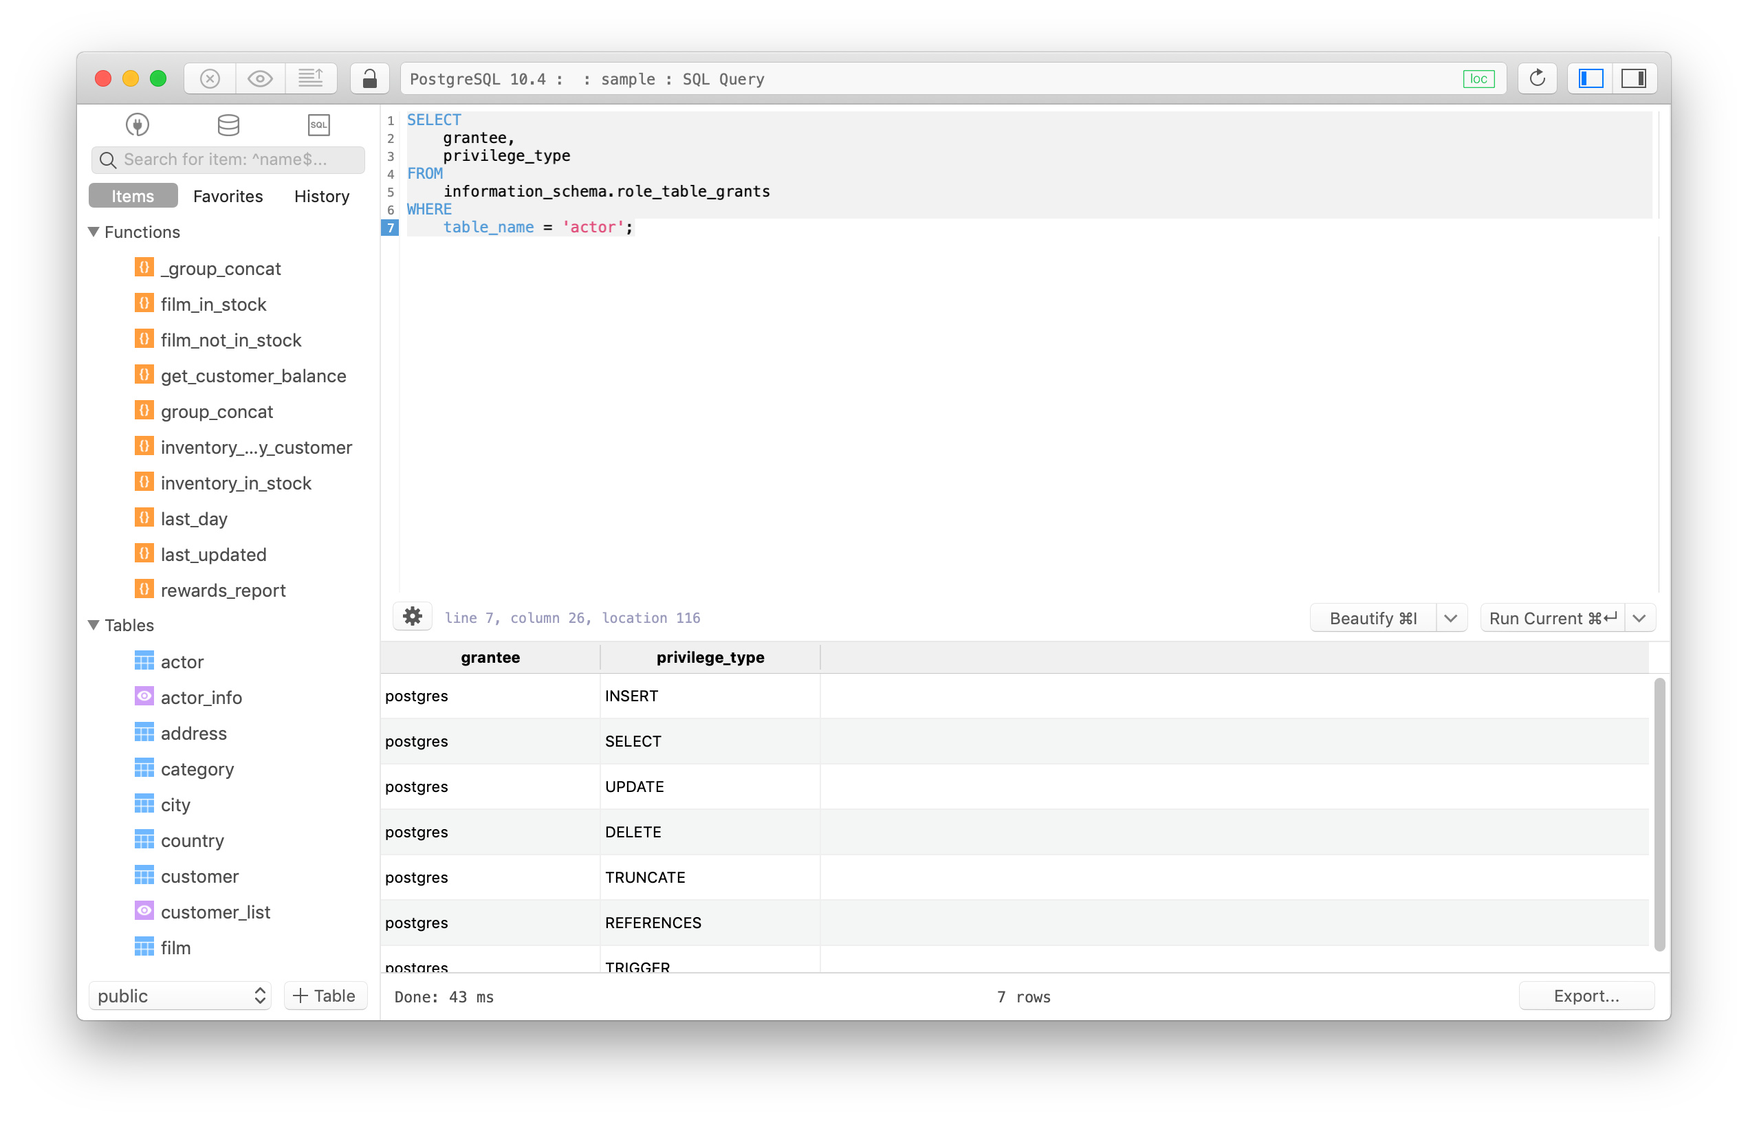Viewport: 1748px width, 1122px height.
Task: Expand the Beautify dropdown arrow
Action: click(1452, 617)
